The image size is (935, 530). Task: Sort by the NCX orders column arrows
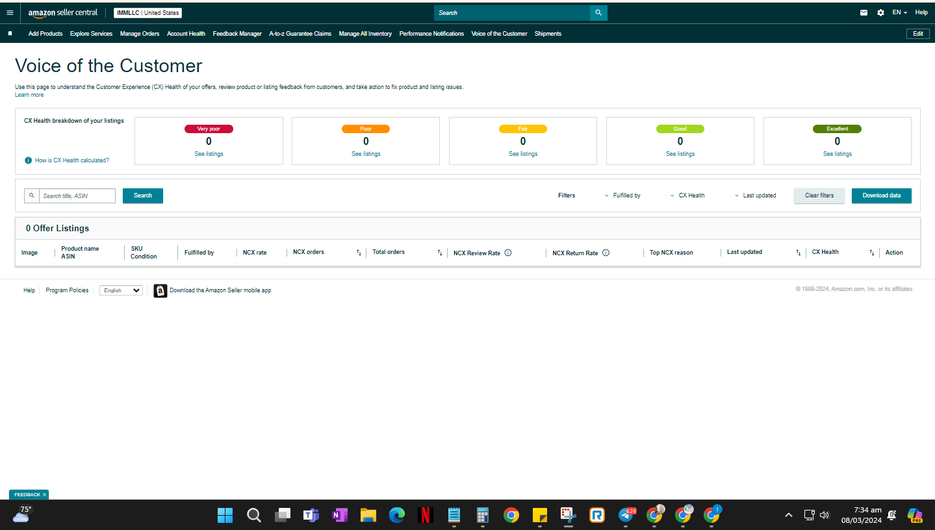(x=359, y=252)
